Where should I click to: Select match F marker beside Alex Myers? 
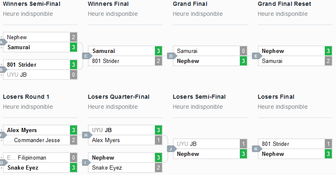tap(2, 135)
